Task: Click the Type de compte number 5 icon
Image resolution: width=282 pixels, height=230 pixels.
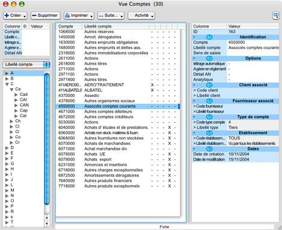Action: [209, 117]
